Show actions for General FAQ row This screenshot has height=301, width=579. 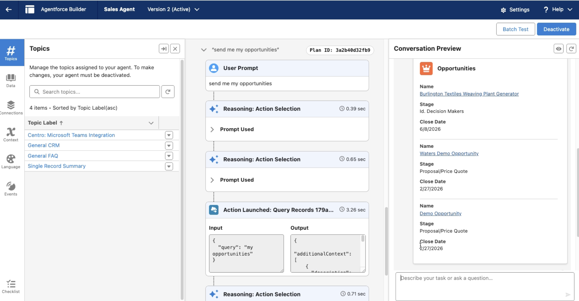169,156
